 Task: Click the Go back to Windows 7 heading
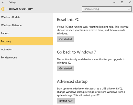coord(76,52)
